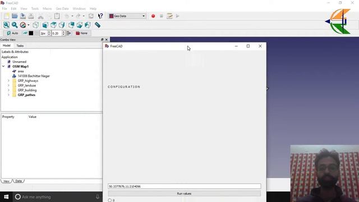Open the Undo history dropdown arrow
The width and height of the screenshot is (359, 202).
point(72,16)
